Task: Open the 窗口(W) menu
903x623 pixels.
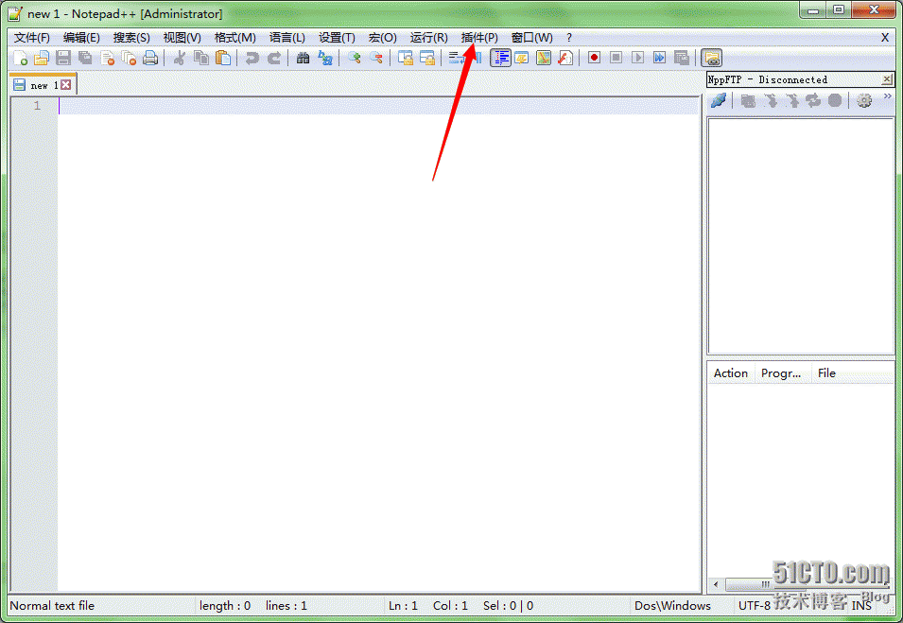Action: [x=531, y=38]
